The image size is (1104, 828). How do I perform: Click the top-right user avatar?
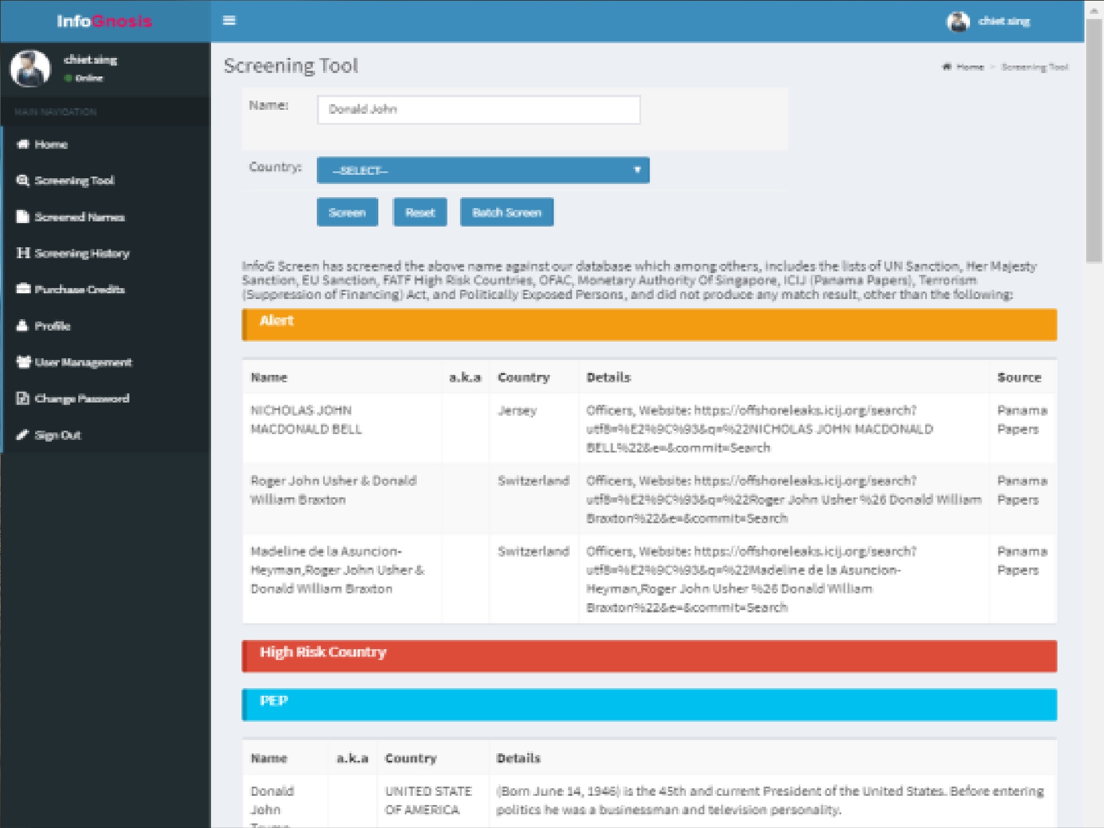click(x=958, y=22)
